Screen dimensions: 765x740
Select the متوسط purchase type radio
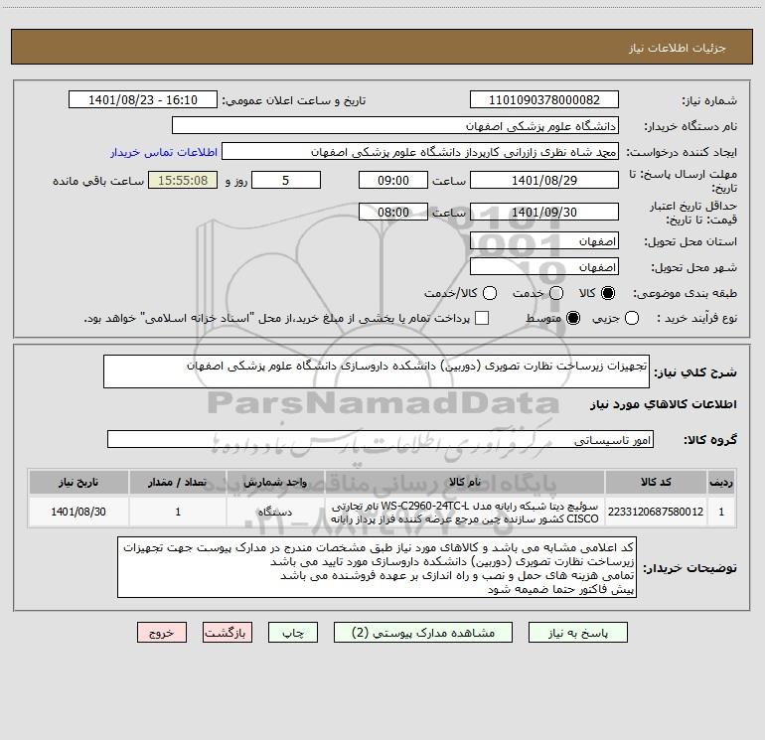tap(573, 318)
